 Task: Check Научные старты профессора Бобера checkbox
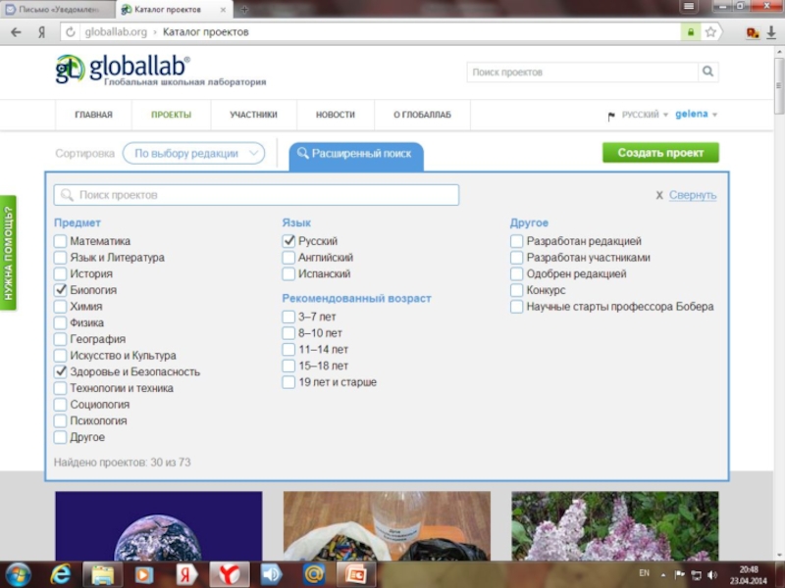point(517,307)
